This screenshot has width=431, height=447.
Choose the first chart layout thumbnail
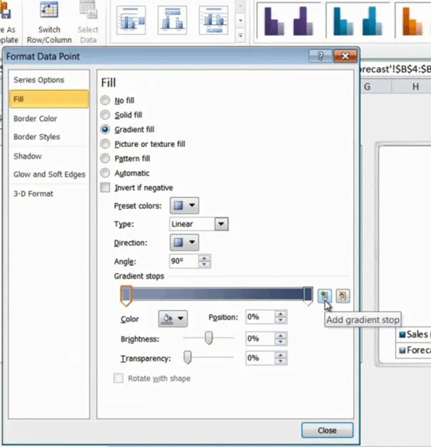tap(131, 20)
